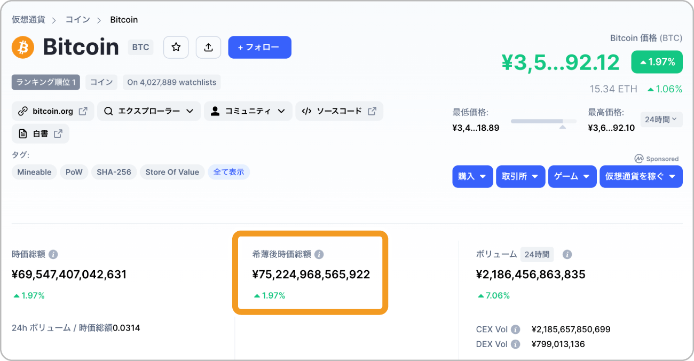Click the source code brackets icon
This screenshot has height=361, width=694.
(306, 111)
